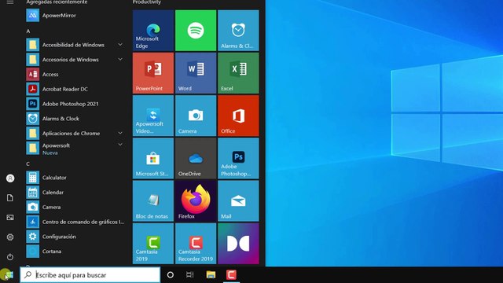Click the Power icon in Start sidebar
Screen dimensions: 503x283
10,257
